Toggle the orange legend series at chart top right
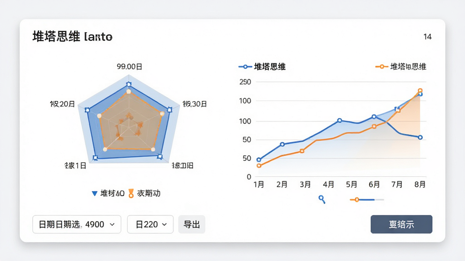Viewport: 465px width, 261px height. click(401, 67)
